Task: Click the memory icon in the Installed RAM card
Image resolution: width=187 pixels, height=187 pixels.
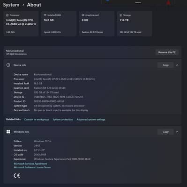Action: coord(45,15)
